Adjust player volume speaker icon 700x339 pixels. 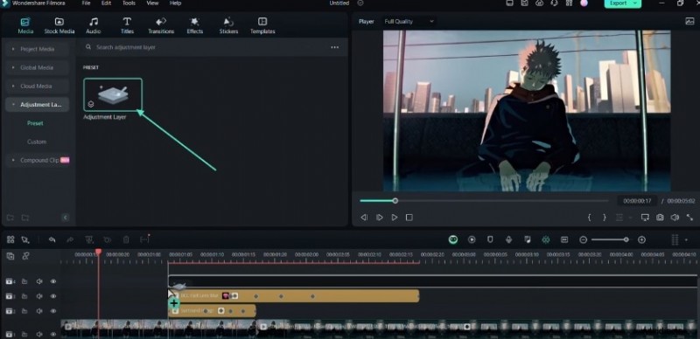[675, 218]
